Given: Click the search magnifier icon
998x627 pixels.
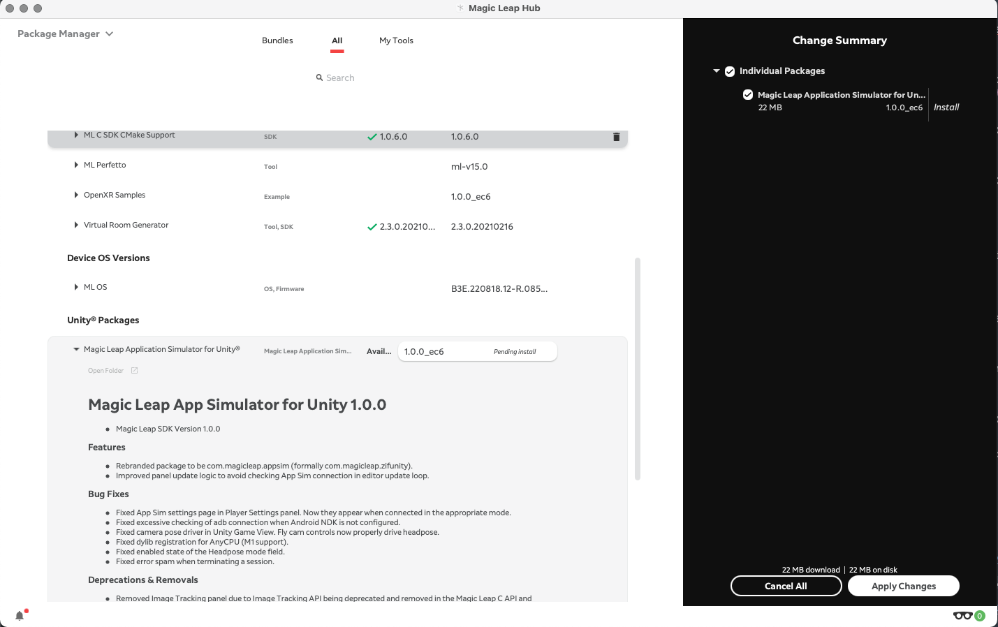Looking at the screenshot, I should tap(319, 78).
